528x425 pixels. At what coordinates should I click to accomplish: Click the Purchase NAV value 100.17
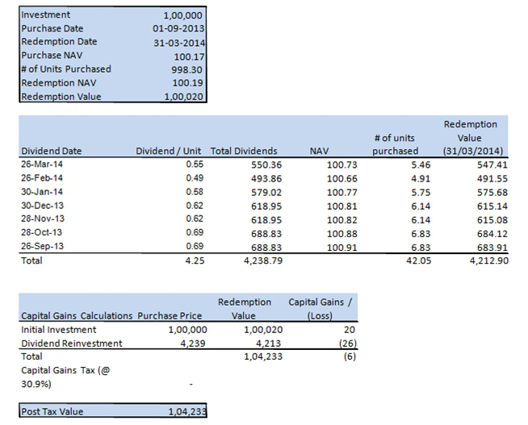point(188,56)
